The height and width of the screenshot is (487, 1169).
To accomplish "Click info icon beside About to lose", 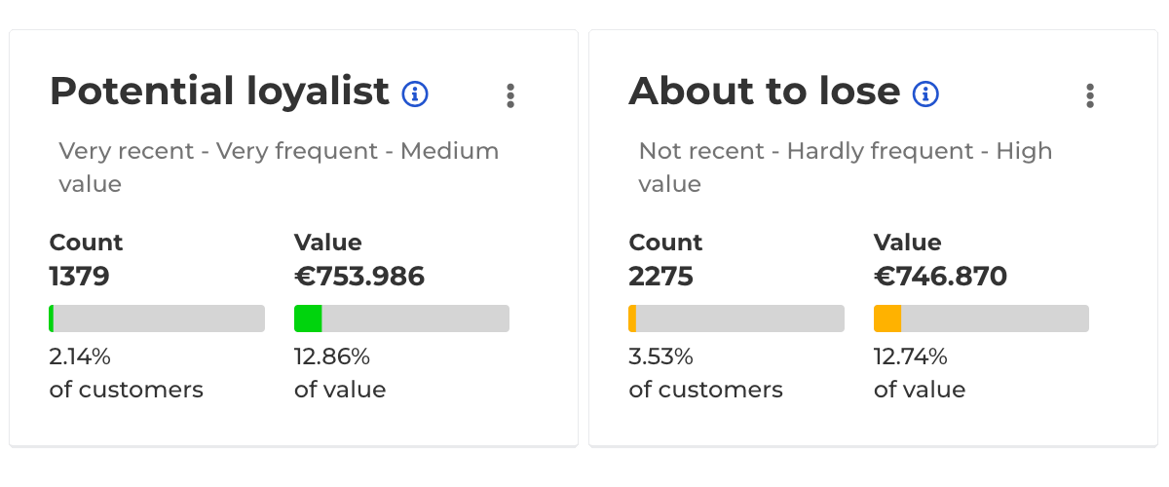I will 925,94.
